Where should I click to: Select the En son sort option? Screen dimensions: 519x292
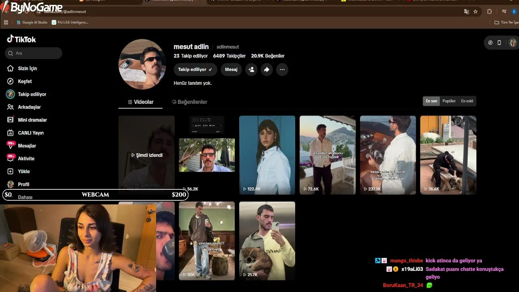coord(431,101)
